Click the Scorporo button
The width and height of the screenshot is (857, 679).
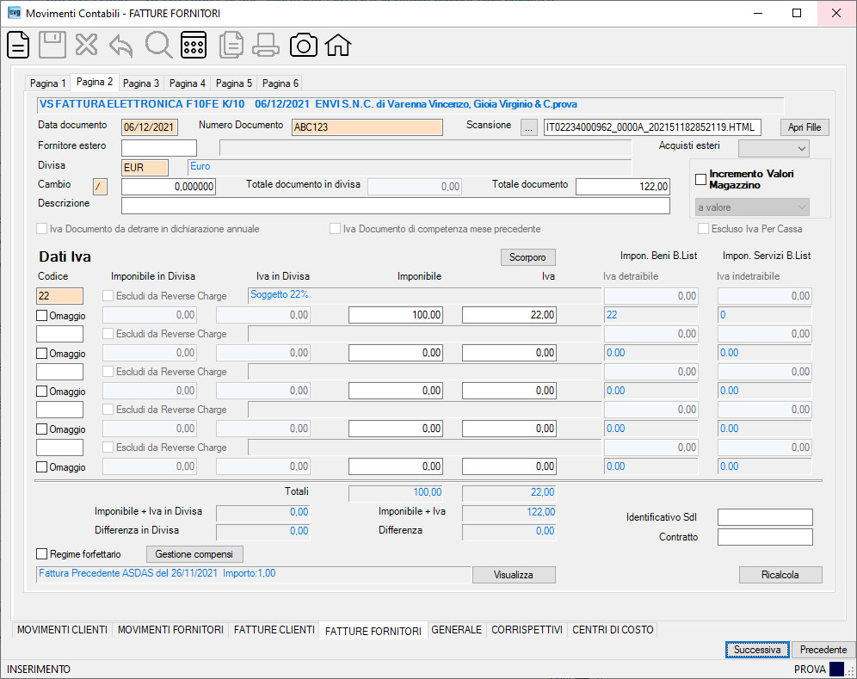coord(527,257)
